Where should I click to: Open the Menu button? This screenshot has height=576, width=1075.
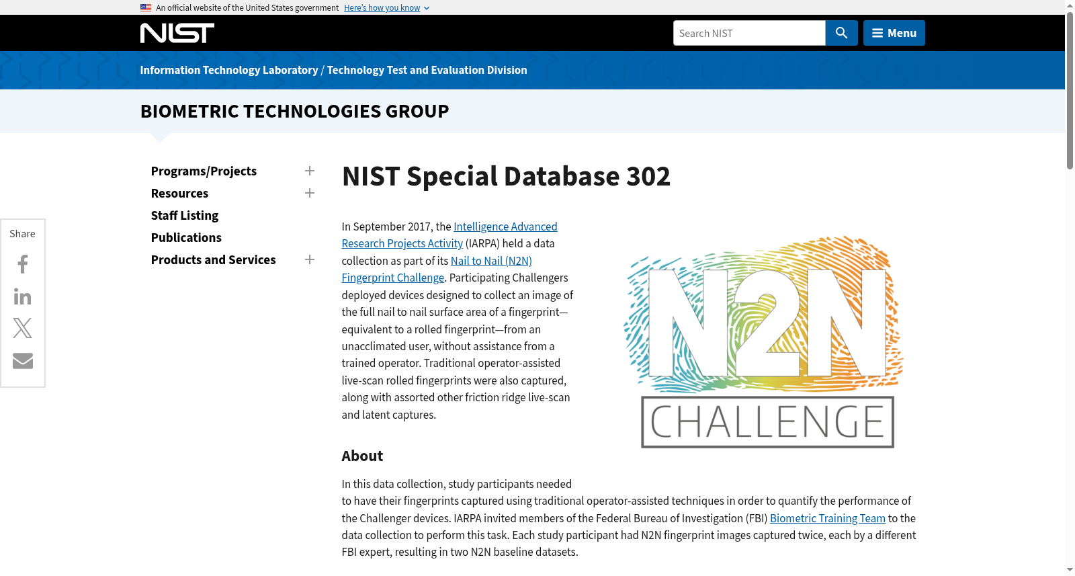coord(894,33)
